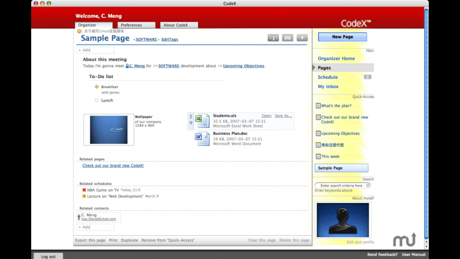The height and width of the screenshot is (259, 460).
Task: Click the page icon beside What's the plan?
Action: pos(318,106)
